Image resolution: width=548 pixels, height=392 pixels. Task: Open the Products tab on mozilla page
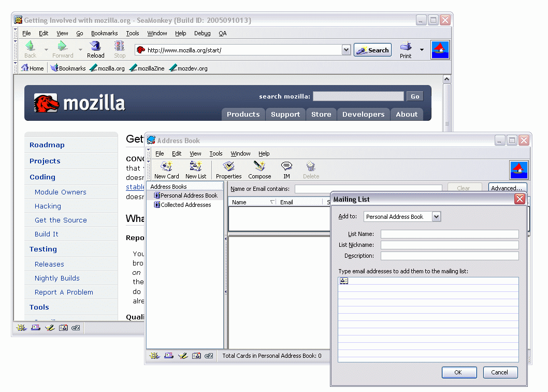click(x=243, y=115)
